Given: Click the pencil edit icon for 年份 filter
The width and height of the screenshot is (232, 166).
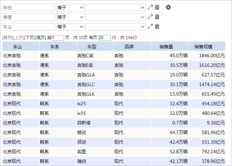Looking at the screenshot, I should [x=150, y=7].
